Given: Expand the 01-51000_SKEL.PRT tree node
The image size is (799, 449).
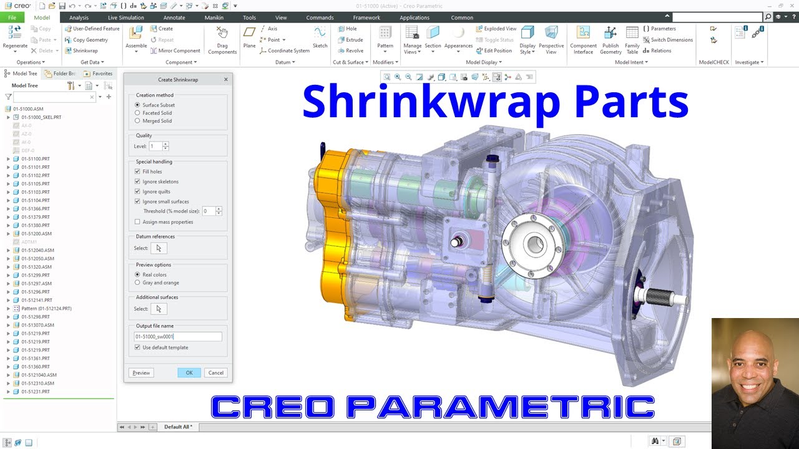Looking at the screenshot, I should pos(8,117).
